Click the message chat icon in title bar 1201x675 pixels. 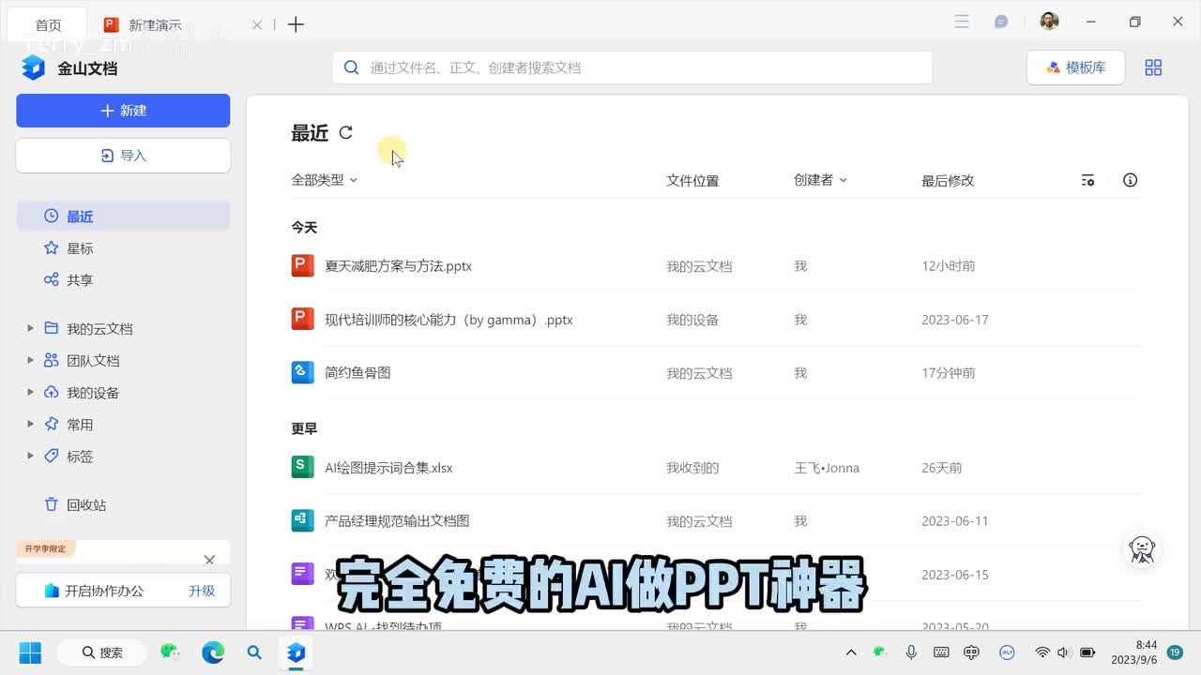coord(1001,22)
